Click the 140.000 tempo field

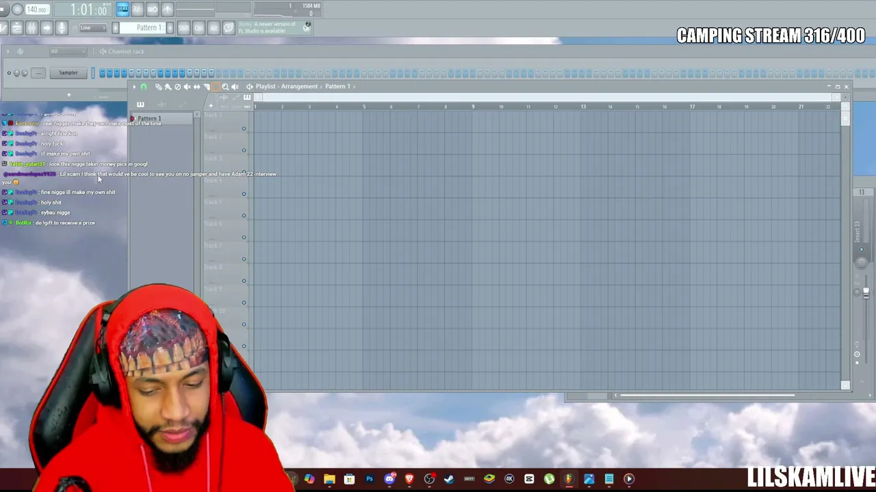[x=37, y=10]
